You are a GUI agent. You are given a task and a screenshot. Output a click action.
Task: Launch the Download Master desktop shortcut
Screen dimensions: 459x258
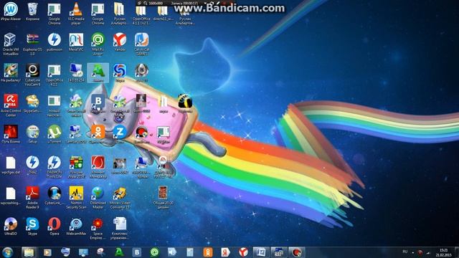tap(98, 198)
